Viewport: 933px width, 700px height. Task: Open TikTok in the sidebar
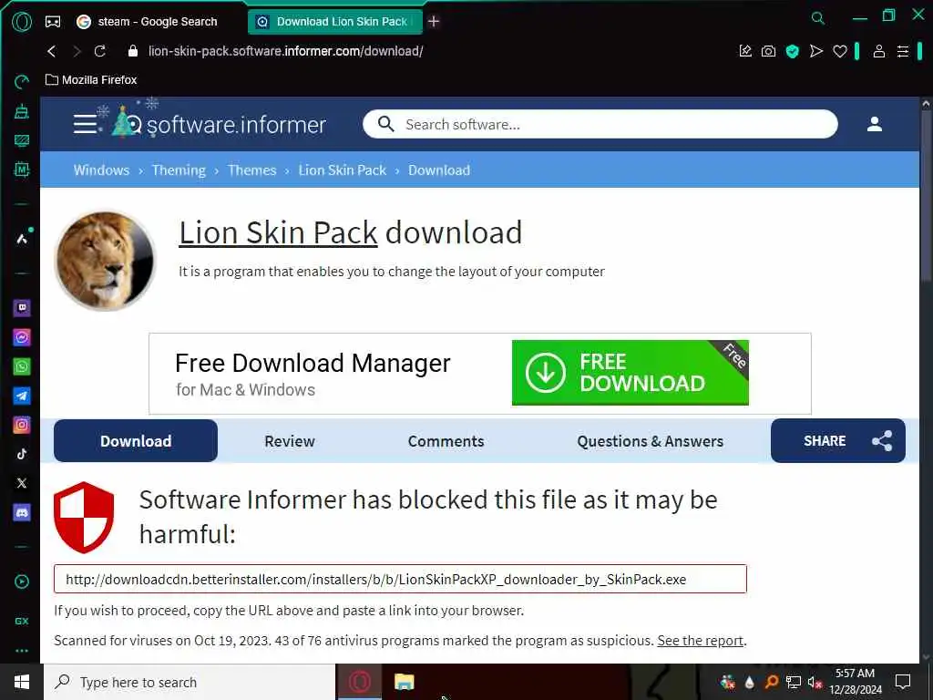[x=22, y=454]
